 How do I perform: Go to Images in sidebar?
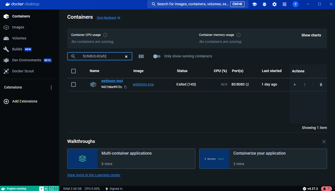point(29,27)
